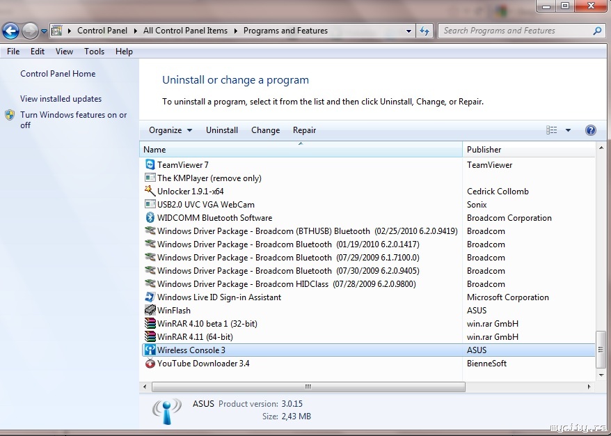This screenshot has height=436, width=611.
Task: Click the vertical scrollbar down arrow
Action: pyautogui.click(x=601, y=375)
